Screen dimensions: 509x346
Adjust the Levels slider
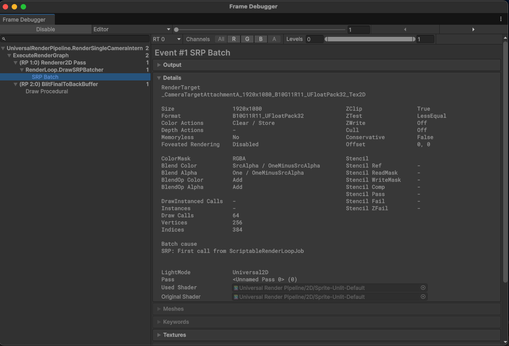[369, 39]
